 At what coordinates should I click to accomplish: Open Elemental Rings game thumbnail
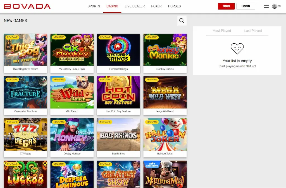(118, 50)
